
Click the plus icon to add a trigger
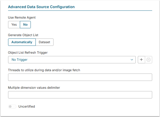[x=141, y=60]
